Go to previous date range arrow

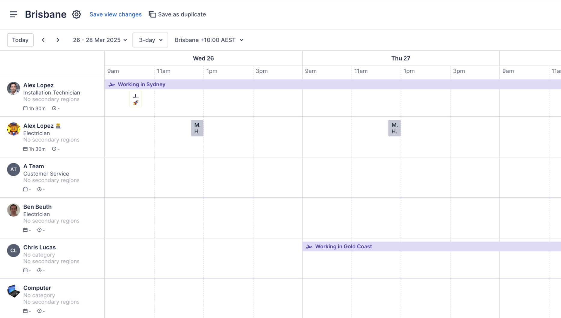tap(43, 40)
